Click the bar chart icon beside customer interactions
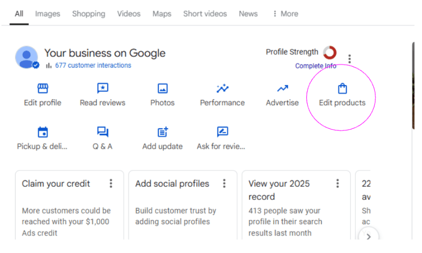This screenshot has width=422, height=253. tap(49, 66)
